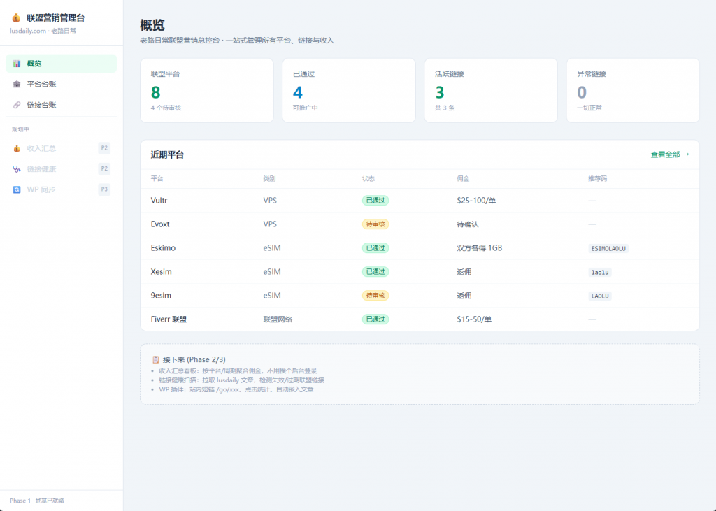Click the 已通过 stat card showing 4
The height and width of the screenshot is (511, 716).
pyautogui.click(x=349, y=90)
